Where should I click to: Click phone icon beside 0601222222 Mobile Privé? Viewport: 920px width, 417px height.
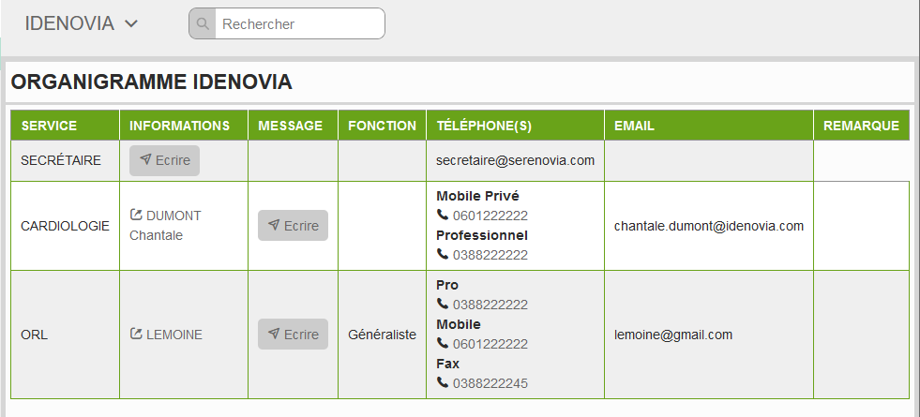[443, 216]
